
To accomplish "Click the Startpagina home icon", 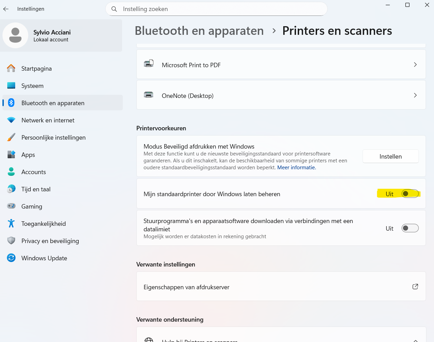I will pyautogui.click(x=11, y=68).
